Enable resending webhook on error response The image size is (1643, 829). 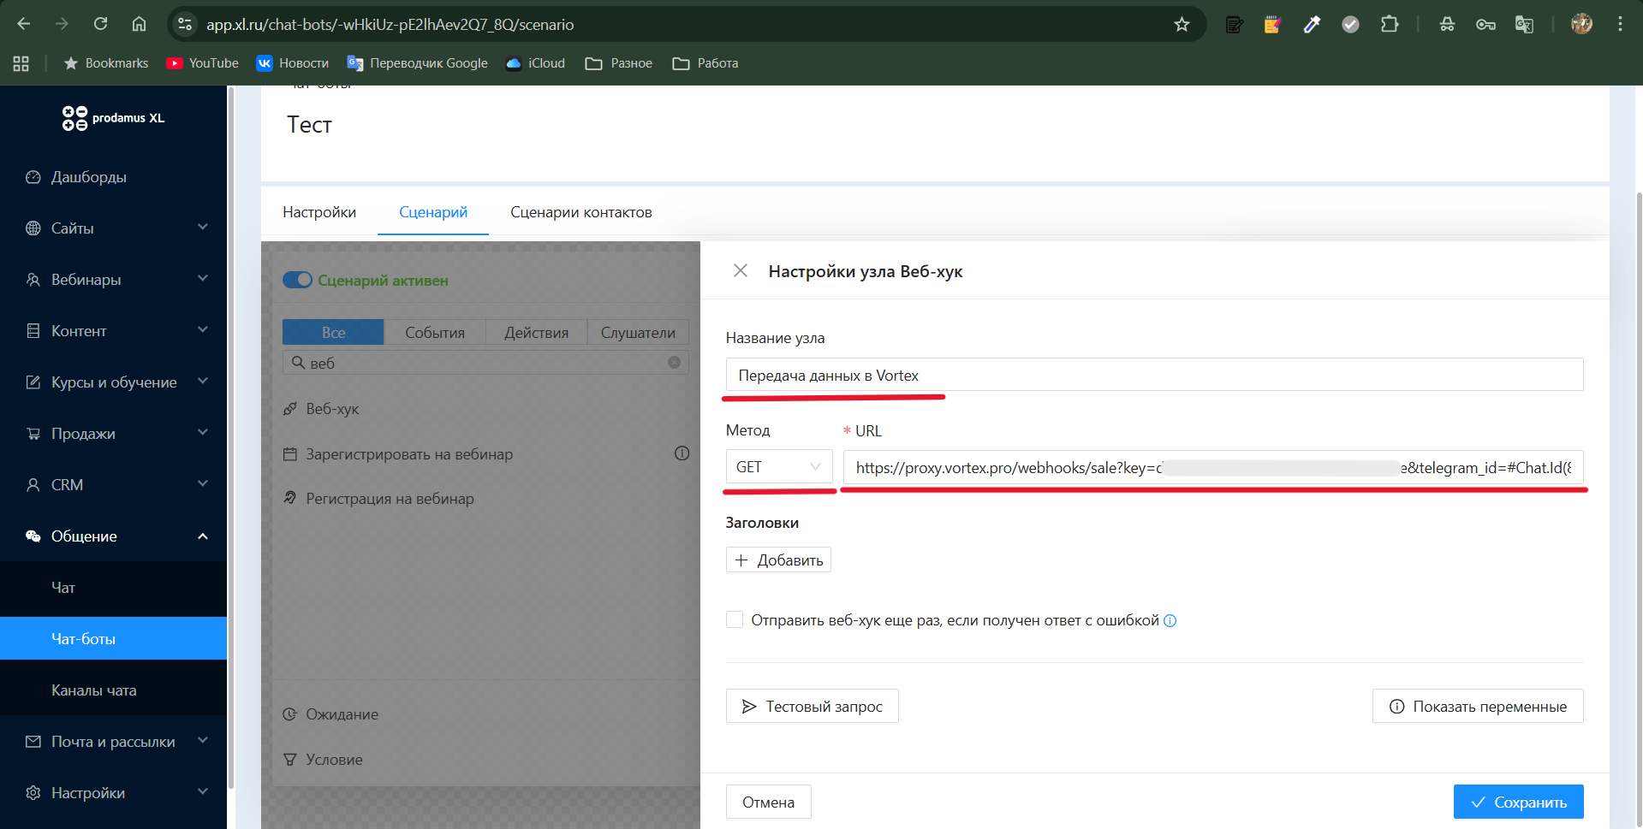(x=735, y=620)
